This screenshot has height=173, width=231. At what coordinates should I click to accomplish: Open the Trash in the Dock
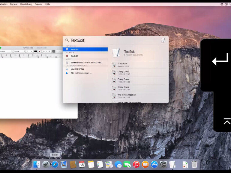pos(194,164)
